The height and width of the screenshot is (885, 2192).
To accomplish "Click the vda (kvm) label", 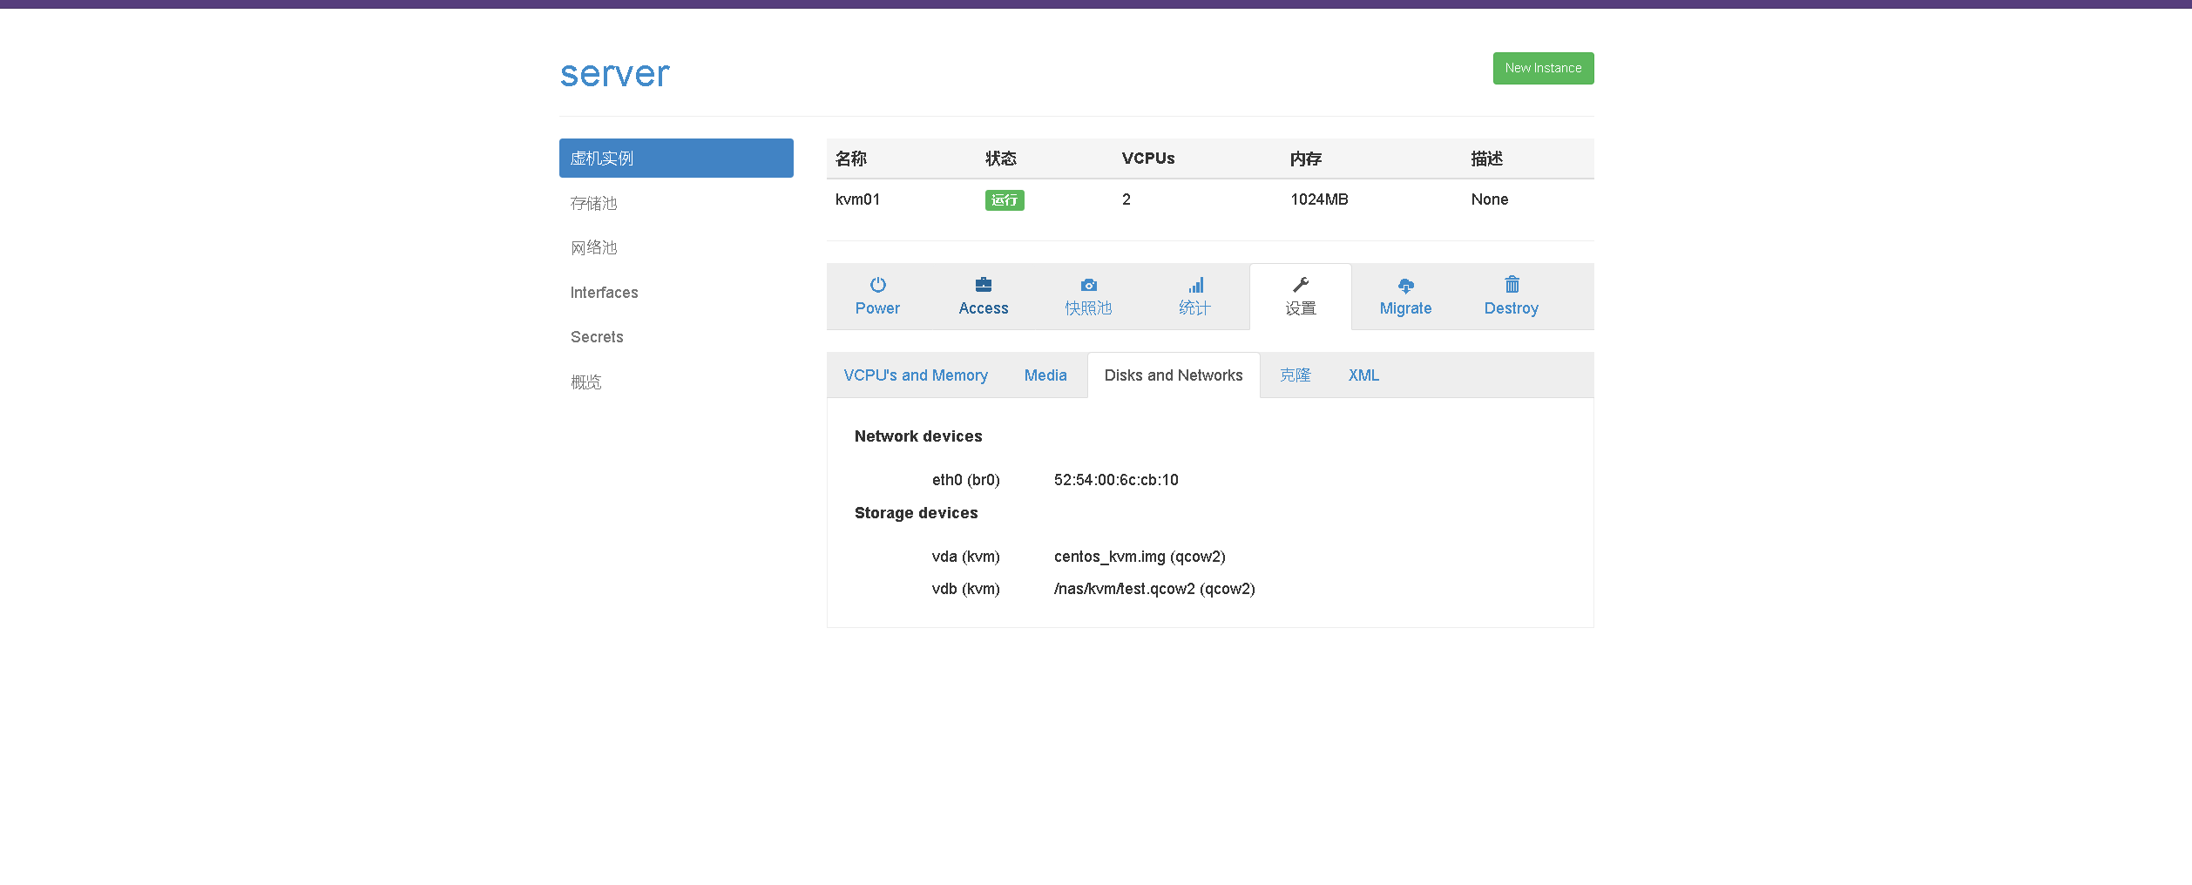I will (966, 557).
